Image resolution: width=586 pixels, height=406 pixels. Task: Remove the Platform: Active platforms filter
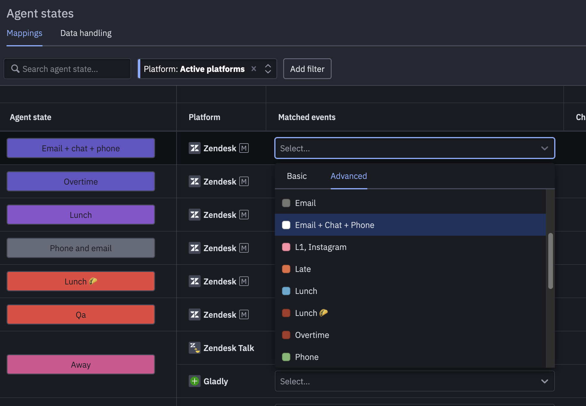[254, 69]
